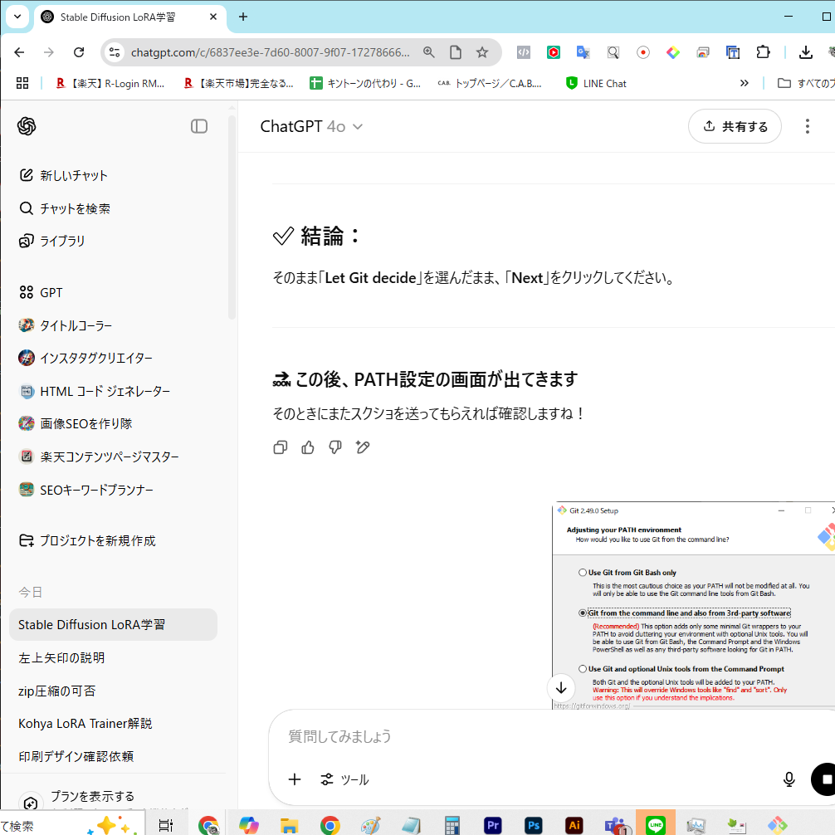Open the SEOキーワードプランナー GPT
Viewport: 835px width, 835px height.
click(85, 490)
